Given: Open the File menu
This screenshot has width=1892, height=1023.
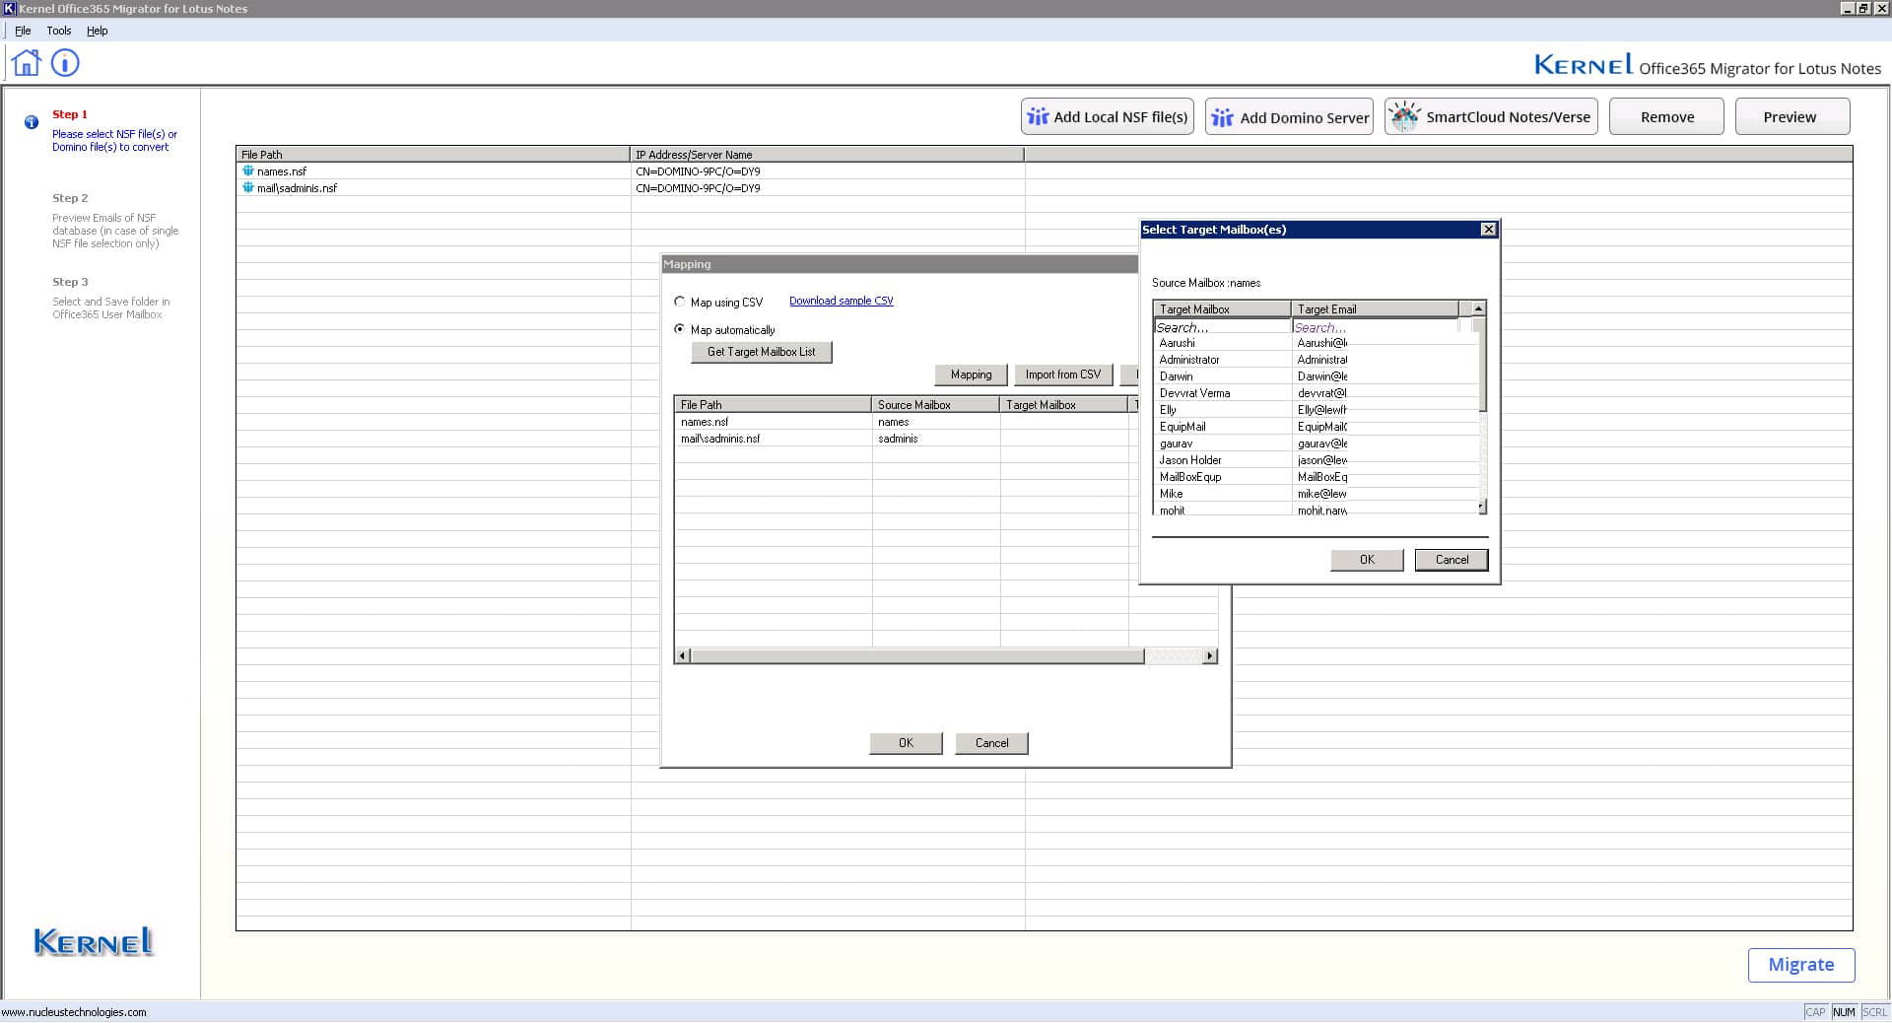Looking at the screenshot, I should point(23,31).
